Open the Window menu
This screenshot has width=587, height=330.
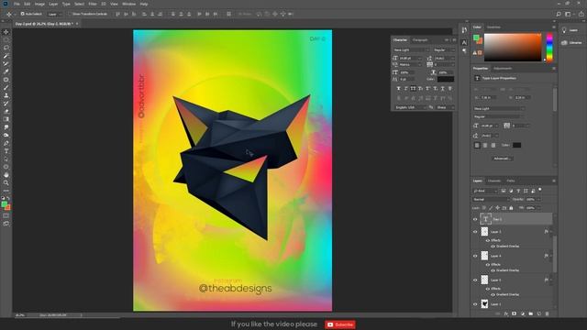click(x=128, y=4)
